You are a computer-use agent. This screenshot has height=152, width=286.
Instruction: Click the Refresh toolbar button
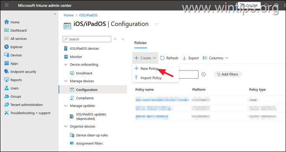click(169, 58)
